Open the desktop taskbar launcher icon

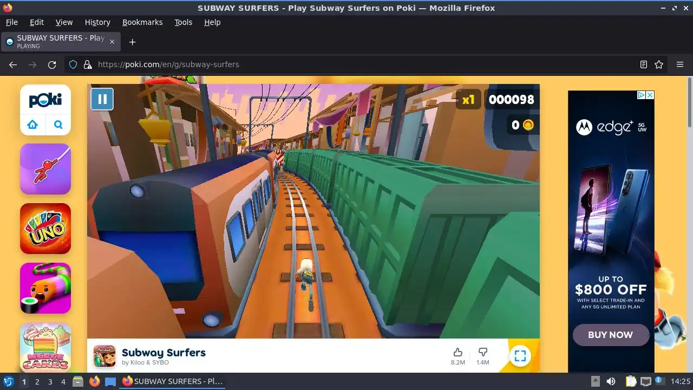(110, 381)
